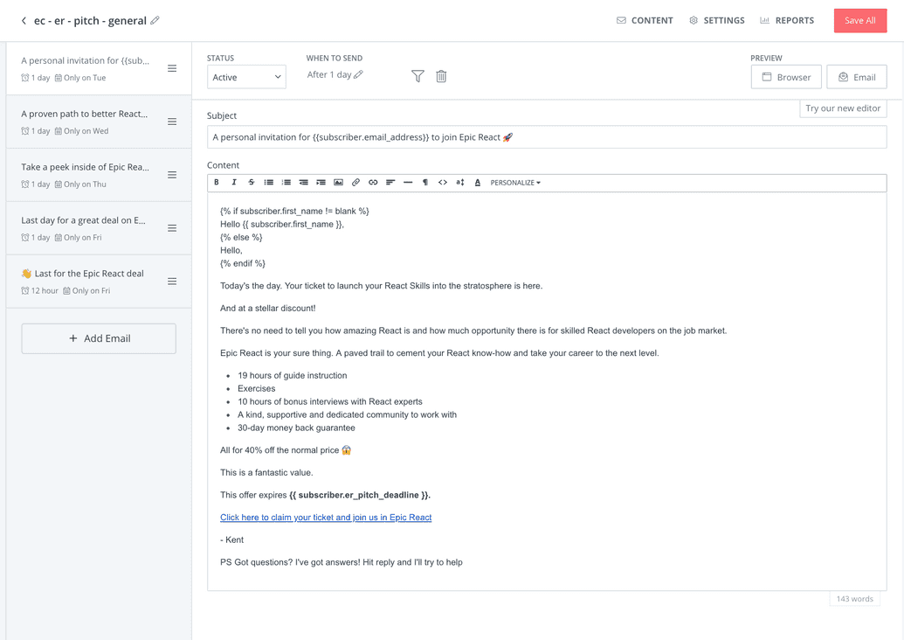
Task: Open the Reports section
Action: 787,20
